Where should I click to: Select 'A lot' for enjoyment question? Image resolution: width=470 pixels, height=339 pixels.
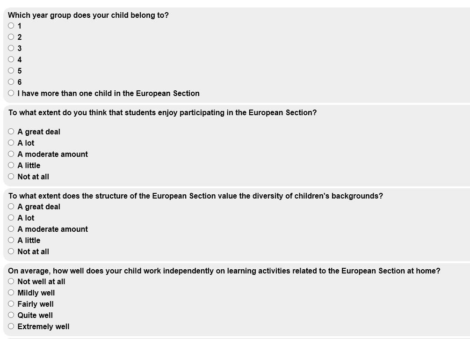click(x=11, y=143)
